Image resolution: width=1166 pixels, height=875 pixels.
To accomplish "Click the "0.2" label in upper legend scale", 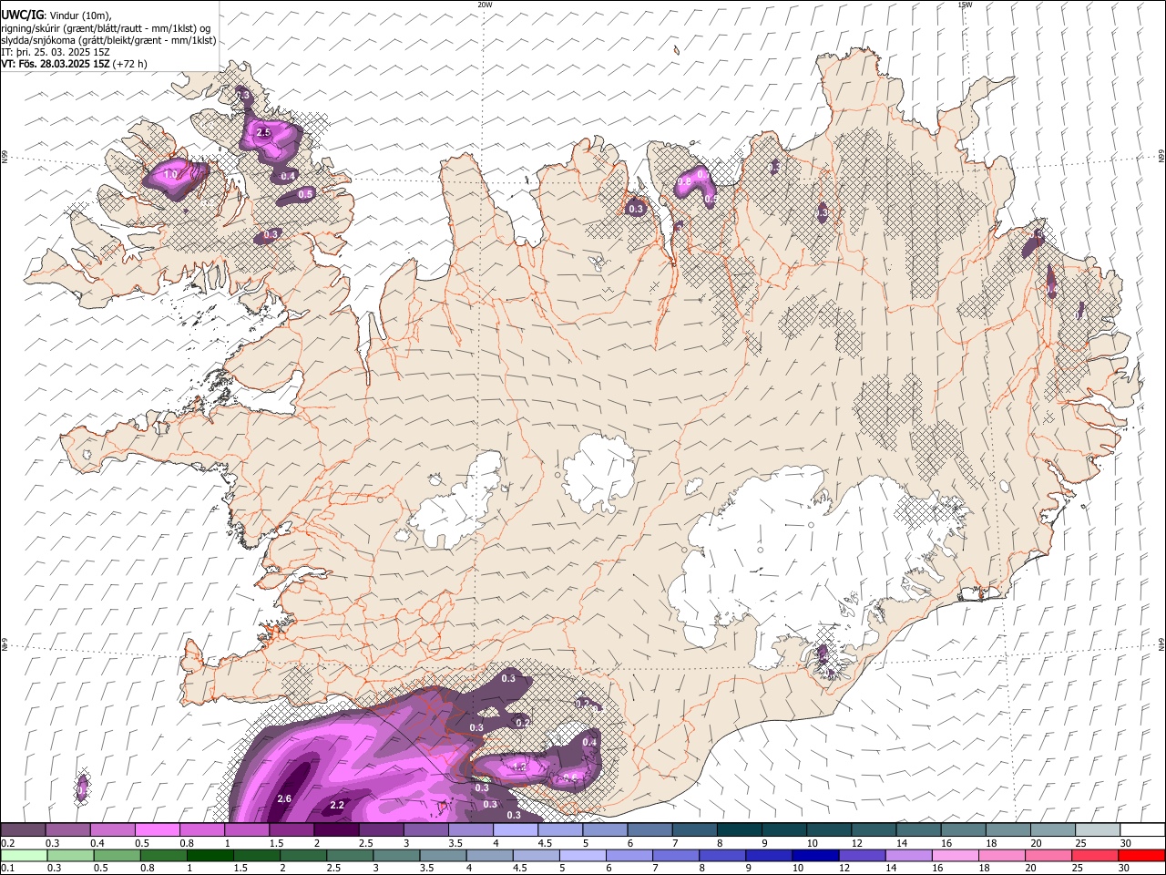I will (6, 843).
